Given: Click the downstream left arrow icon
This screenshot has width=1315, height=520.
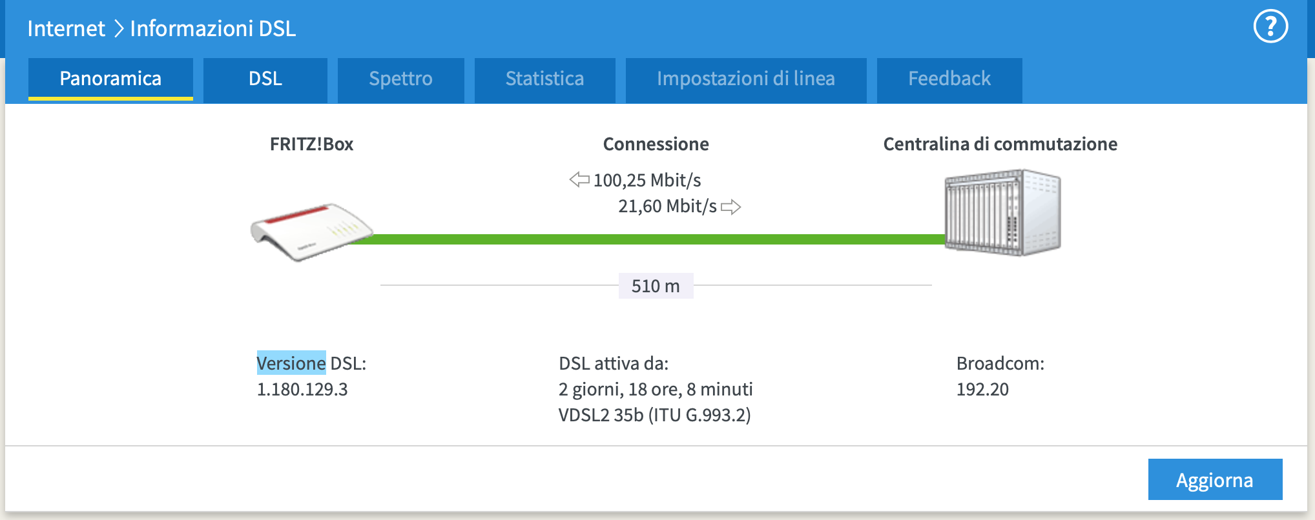Looking at the screenshot, I should [579, 179].
